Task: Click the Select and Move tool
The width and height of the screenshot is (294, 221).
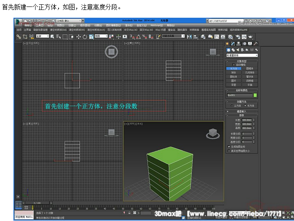Action: point(78,37)
